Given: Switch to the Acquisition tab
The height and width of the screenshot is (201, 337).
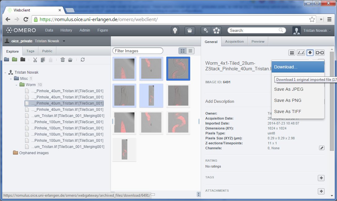Looking at the screenshot, I should coord(234,42).
